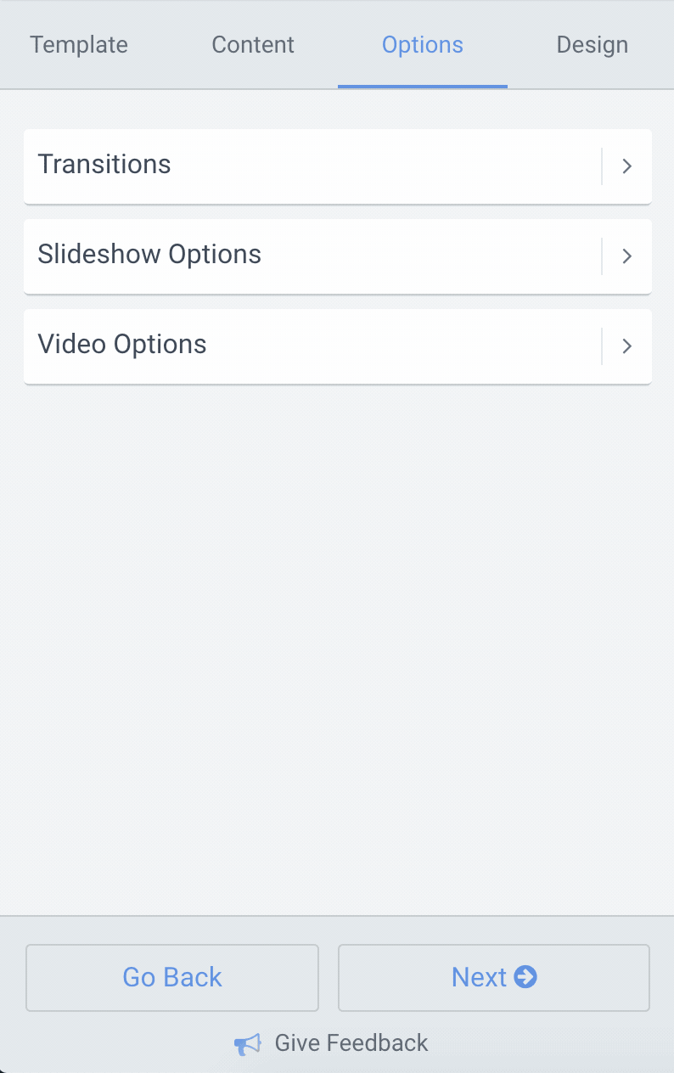The width and height of the screenshot is (674, 1073).
Task: Expand the Transitions section
Action: pos(338,166)
